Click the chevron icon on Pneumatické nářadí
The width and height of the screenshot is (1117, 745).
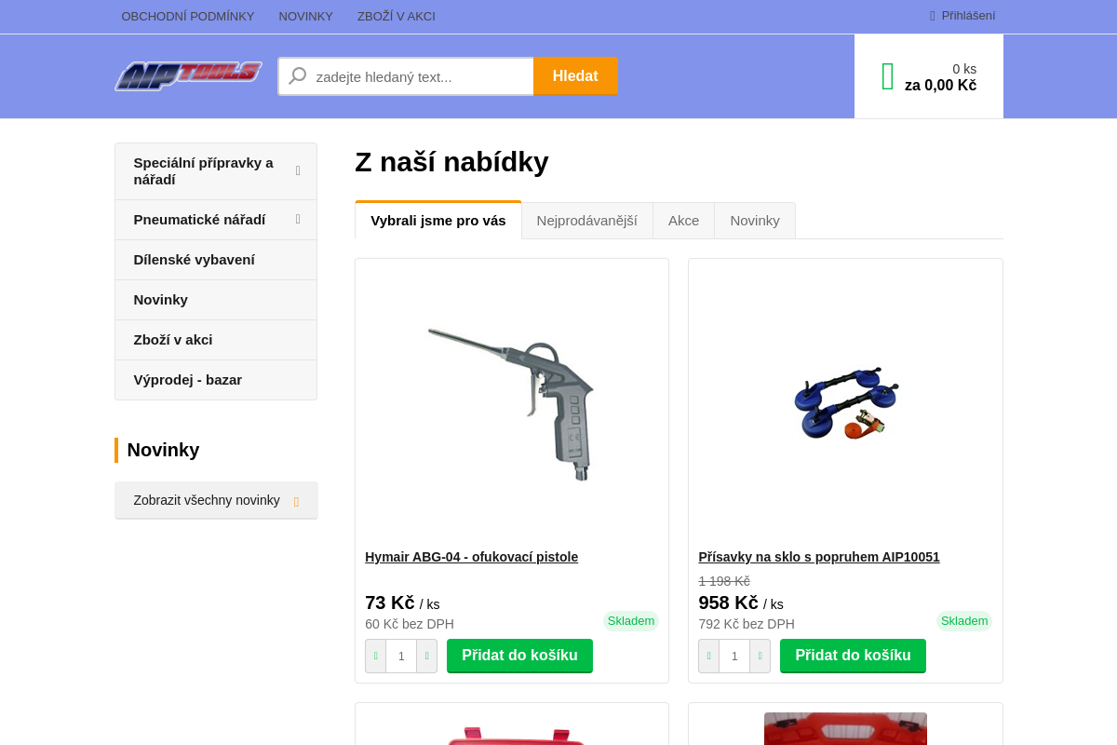pos(298,219)
